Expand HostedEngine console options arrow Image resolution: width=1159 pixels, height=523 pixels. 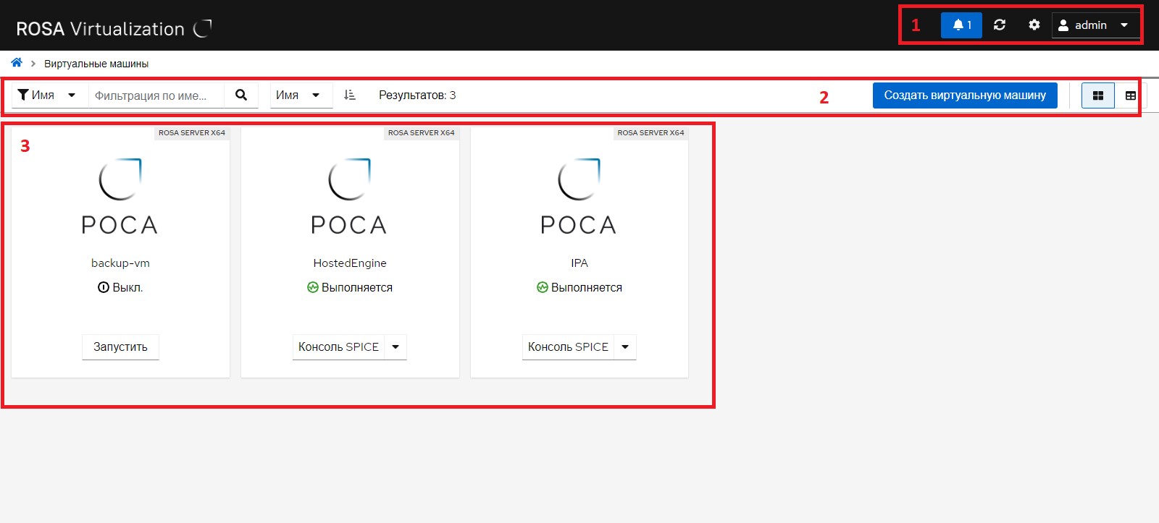(396, 347)
